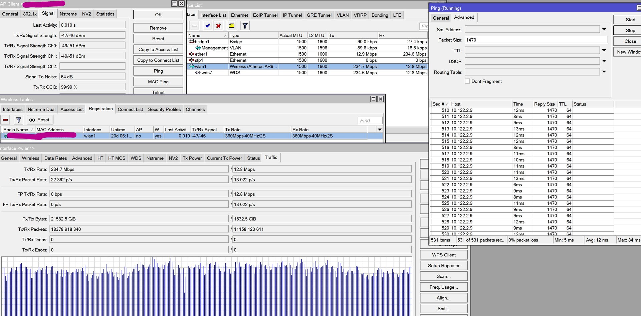This screenshot has height=316, width=641.
Task: Click the Packet Size input field
Action: click(x=536, y=40)
